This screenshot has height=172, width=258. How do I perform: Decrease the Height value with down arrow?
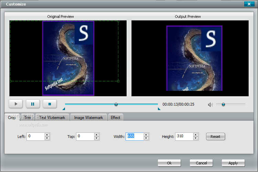[196, 138]
